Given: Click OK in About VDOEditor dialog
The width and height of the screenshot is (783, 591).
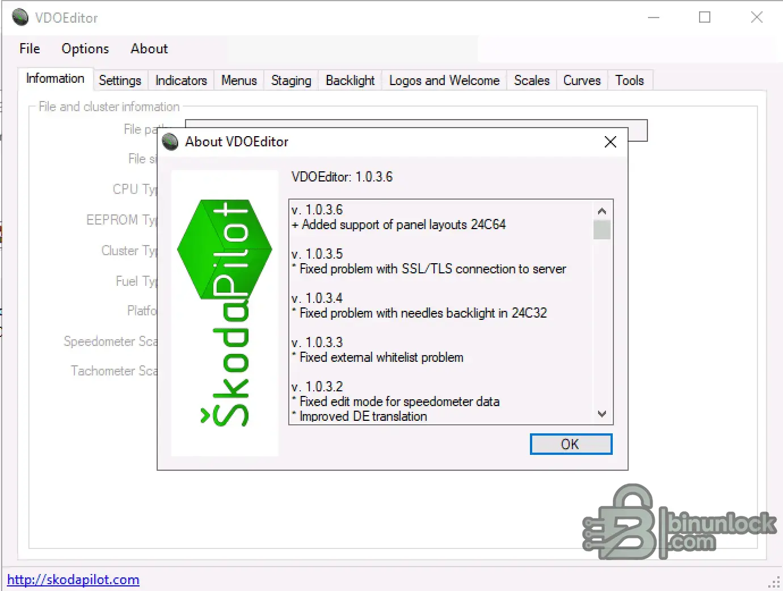Looking at the screenshot, I should coord(571,444).
